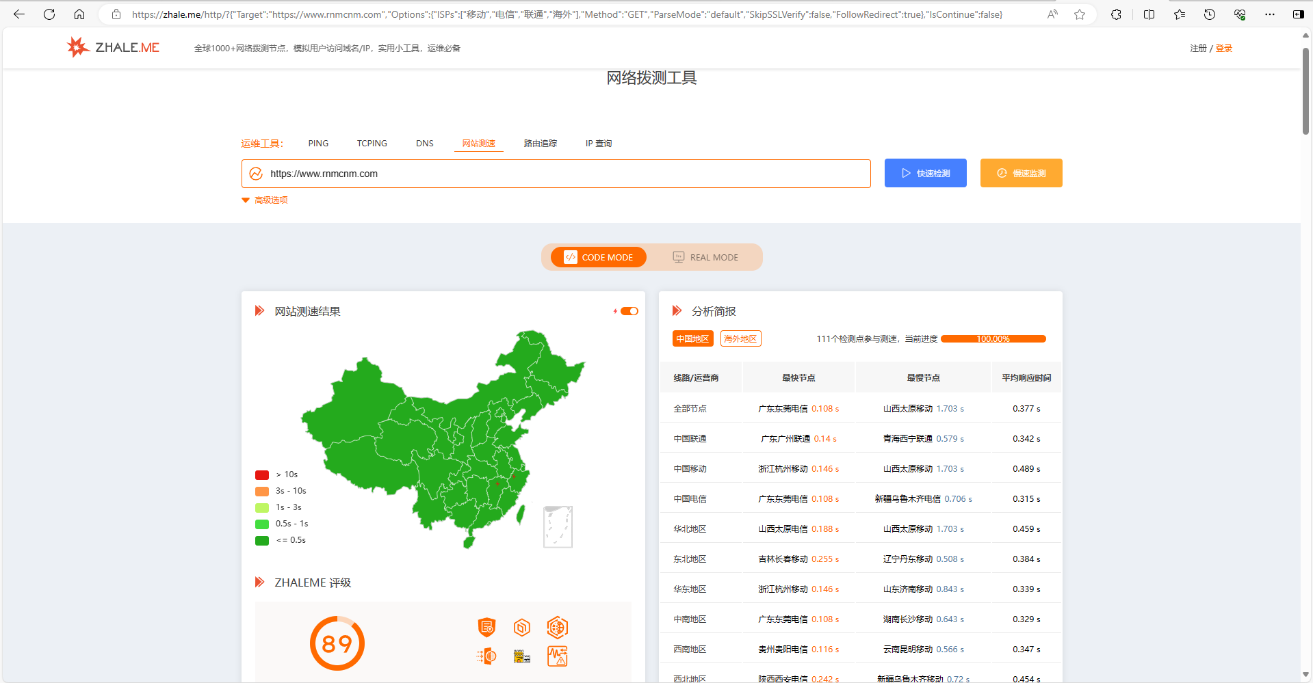Click the red >10s legend swatch
The width and height of the screenshot is (1313, 683).
pyautogui.click(x=262, y=474)
